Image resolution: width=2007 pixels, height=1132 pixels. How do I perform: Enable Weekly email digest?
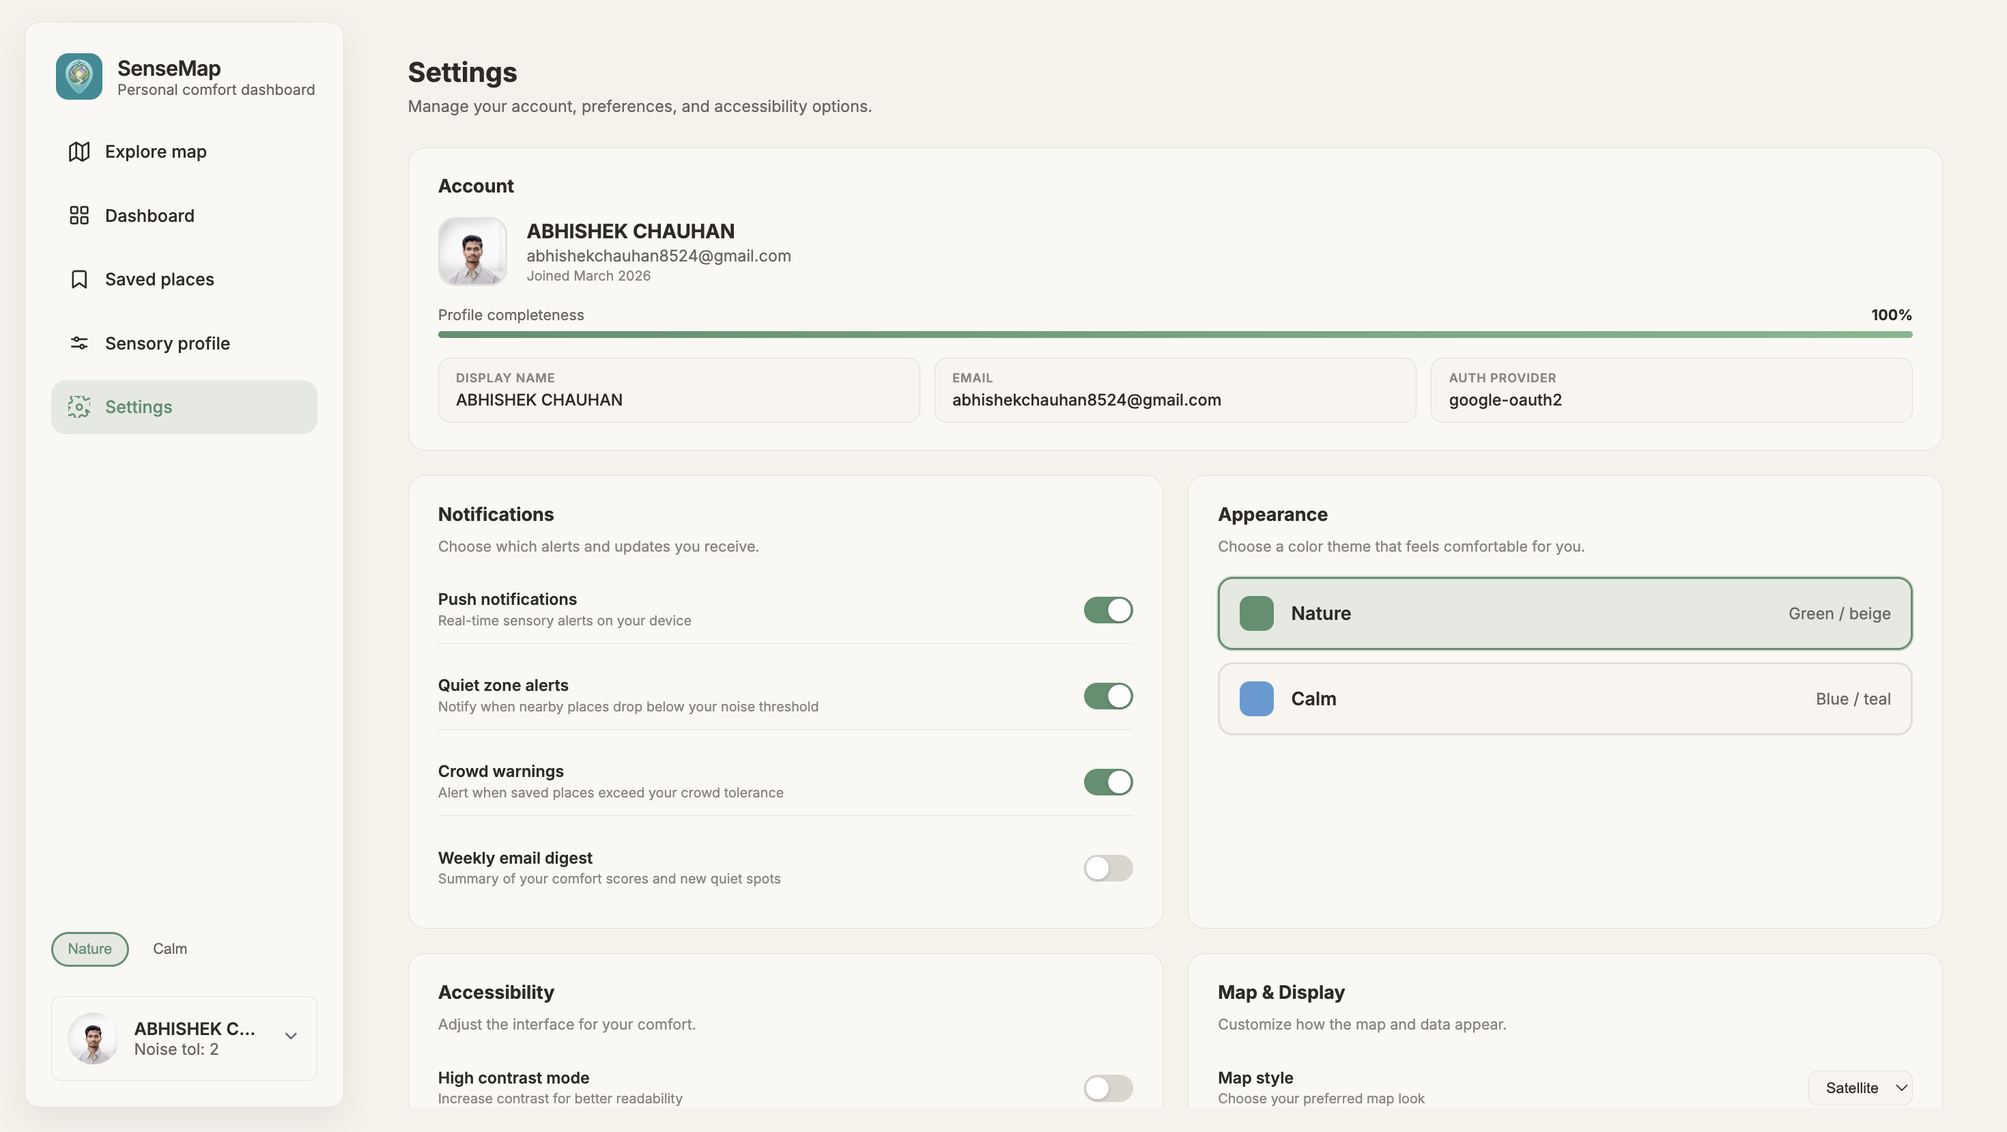(1107, 868)
